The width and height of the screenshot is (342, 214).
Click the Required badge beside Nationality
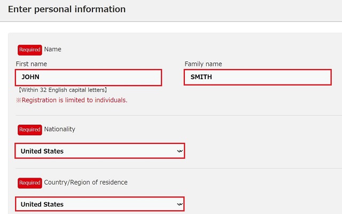tap(30, 130)
